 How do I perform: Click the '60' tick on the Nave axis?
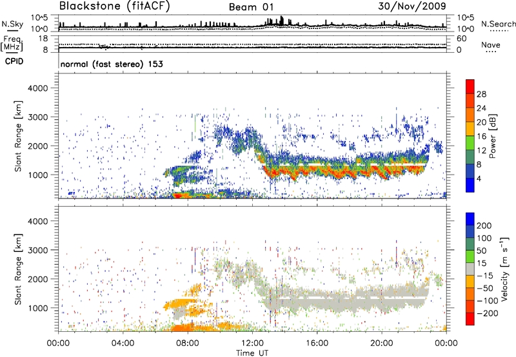tap(461, 39)
